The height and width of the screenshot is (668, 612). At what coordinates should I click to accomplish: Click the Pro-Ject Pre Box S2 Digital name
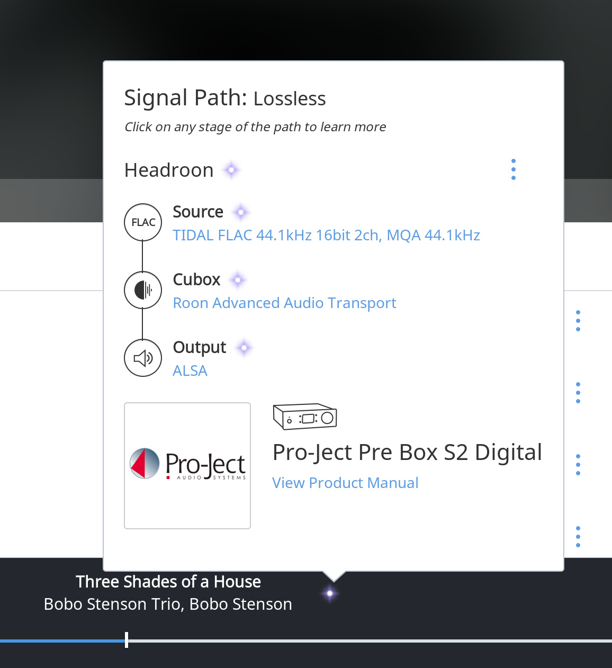pos(407,453)
